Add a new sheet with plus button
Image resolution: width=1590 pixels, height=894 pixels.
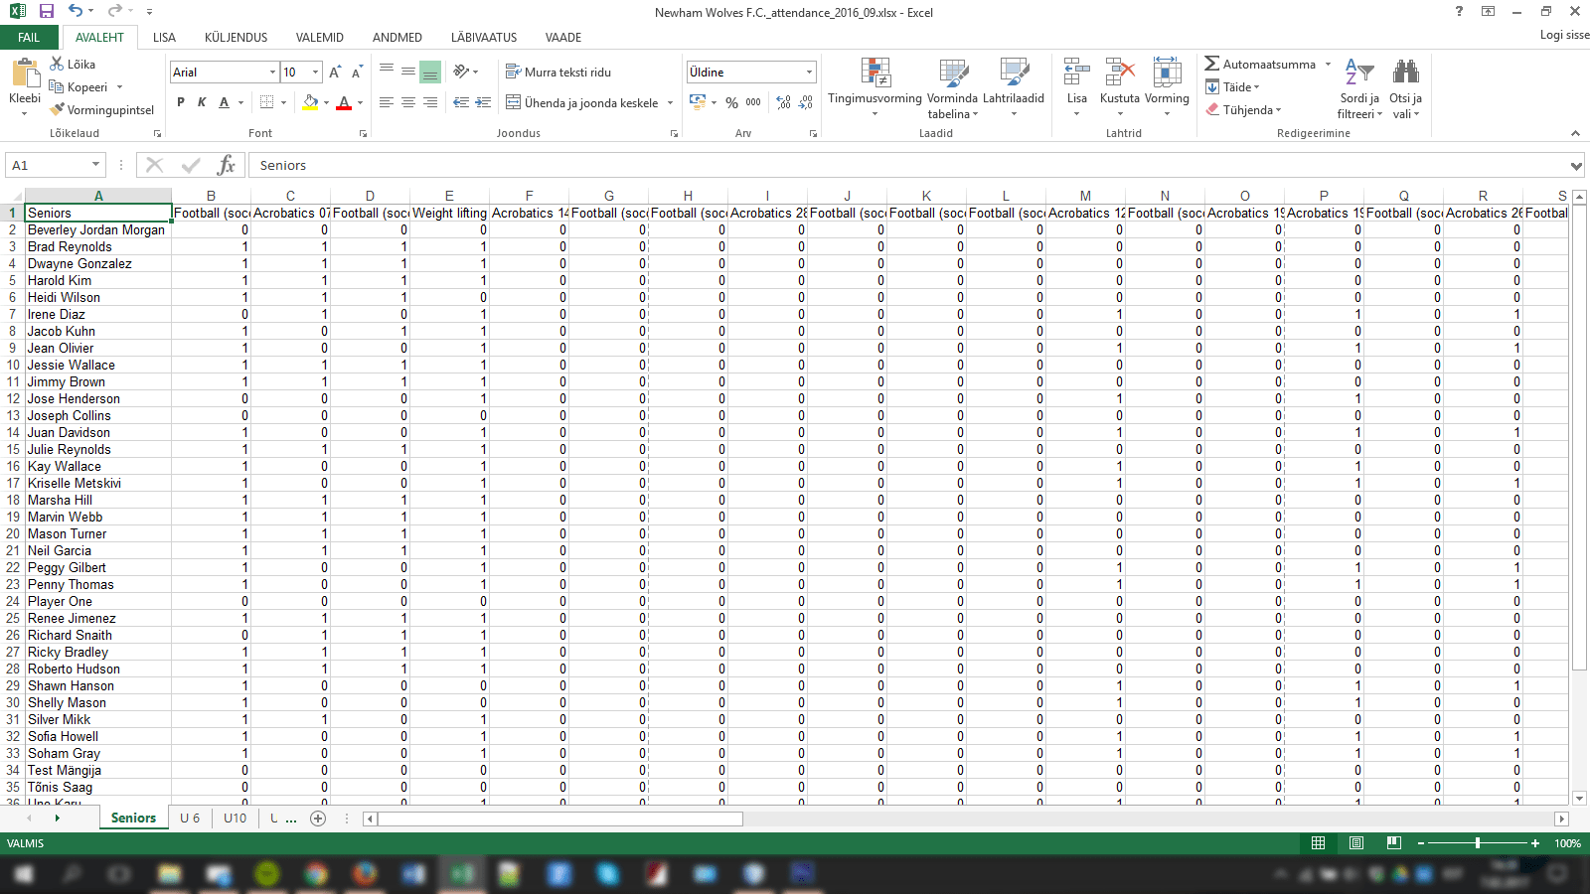click(318, 818)
